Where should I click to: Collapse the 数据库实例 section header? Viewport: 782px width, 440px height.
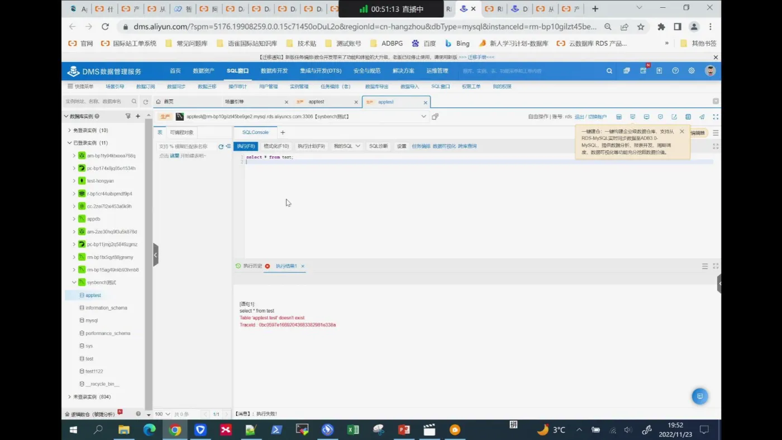tap(66, 116)
